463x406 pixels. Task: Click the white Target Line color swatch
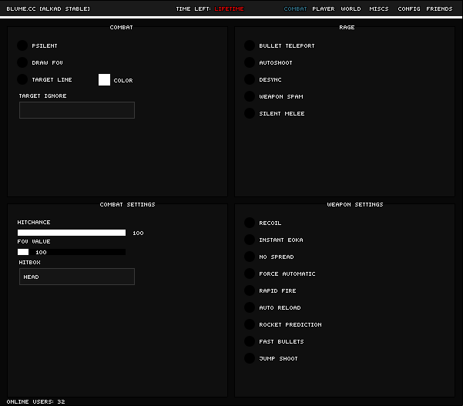tap(105, 79)
